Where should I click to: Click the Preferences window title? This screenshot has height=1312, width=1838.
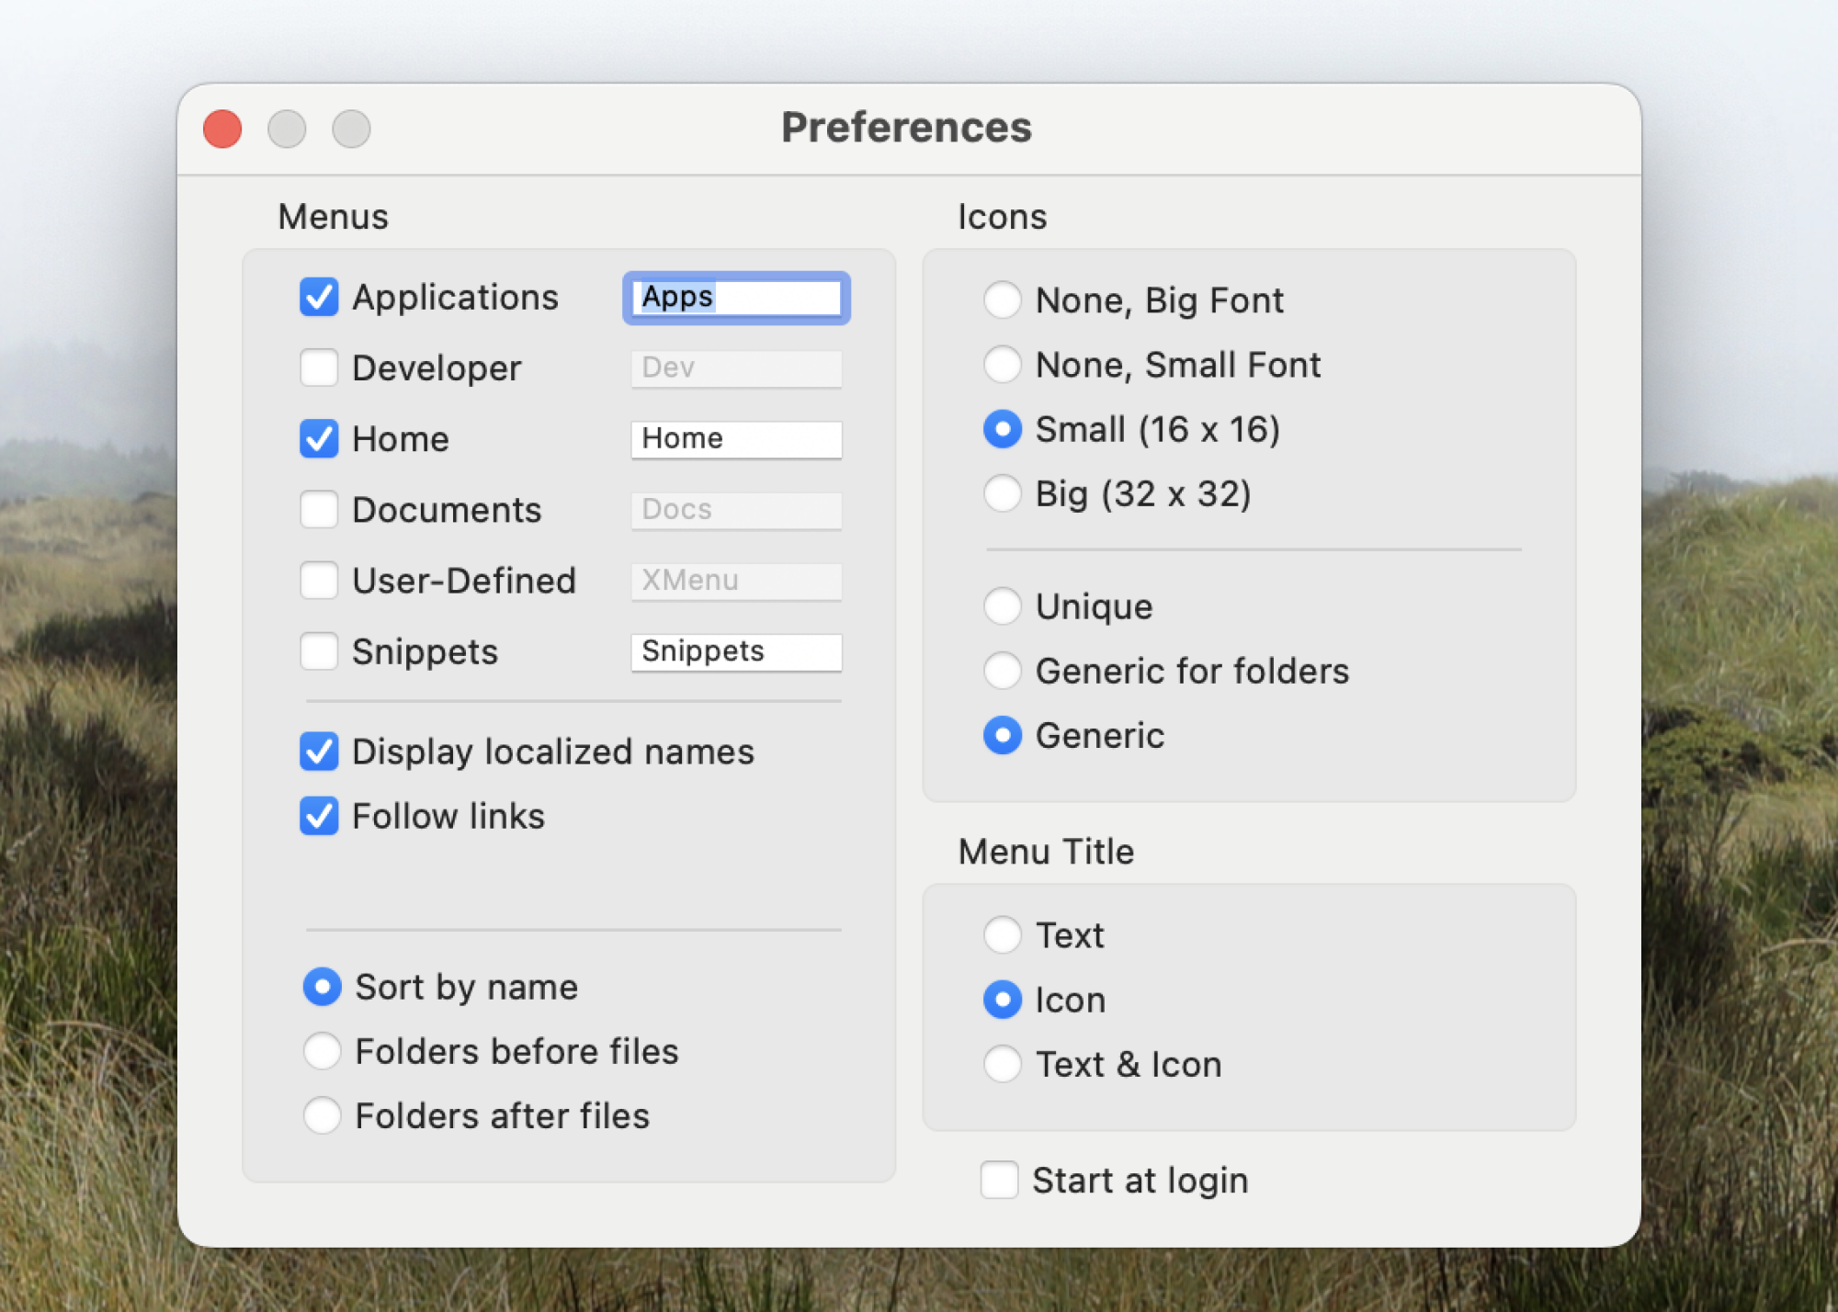pos(906,127)
